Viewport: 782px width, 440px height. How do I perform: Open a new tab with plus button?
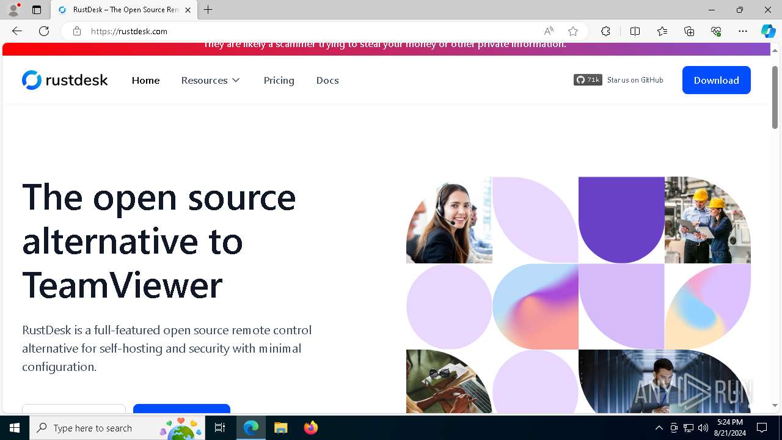pos(208,10)
